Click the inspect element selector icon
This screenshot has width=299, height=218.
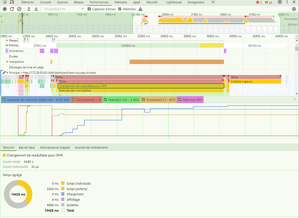tap(4, 3)
